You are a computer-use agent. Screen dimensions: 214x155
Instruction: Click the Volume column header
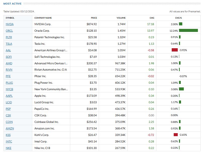point(121,18)
